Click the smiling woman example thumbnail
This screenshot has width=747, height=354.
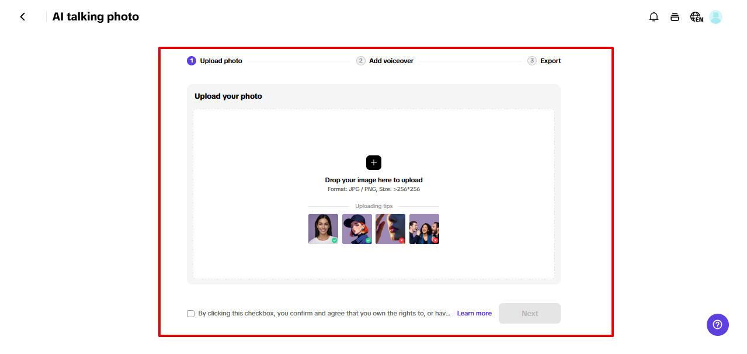tap(323, 229)
